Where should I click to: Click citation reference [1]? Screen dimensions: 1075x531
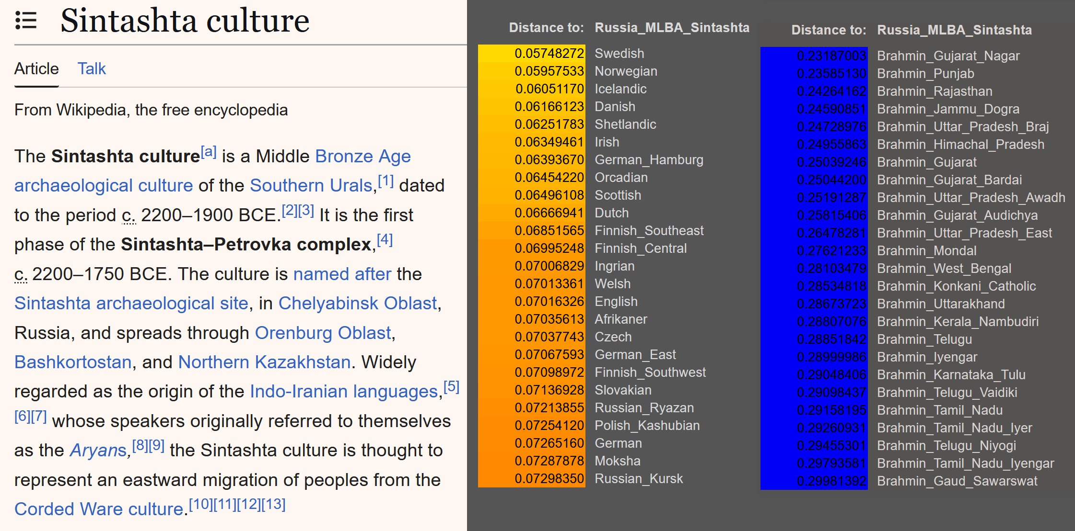[x=386, y=181]
